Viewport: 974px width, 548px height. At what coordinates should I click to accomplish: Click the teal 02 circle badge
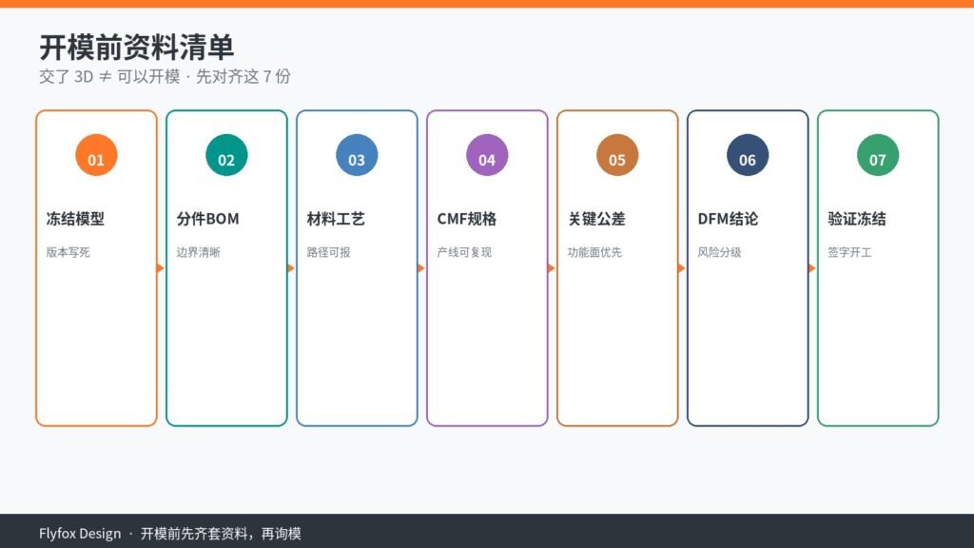click(226, 155)
